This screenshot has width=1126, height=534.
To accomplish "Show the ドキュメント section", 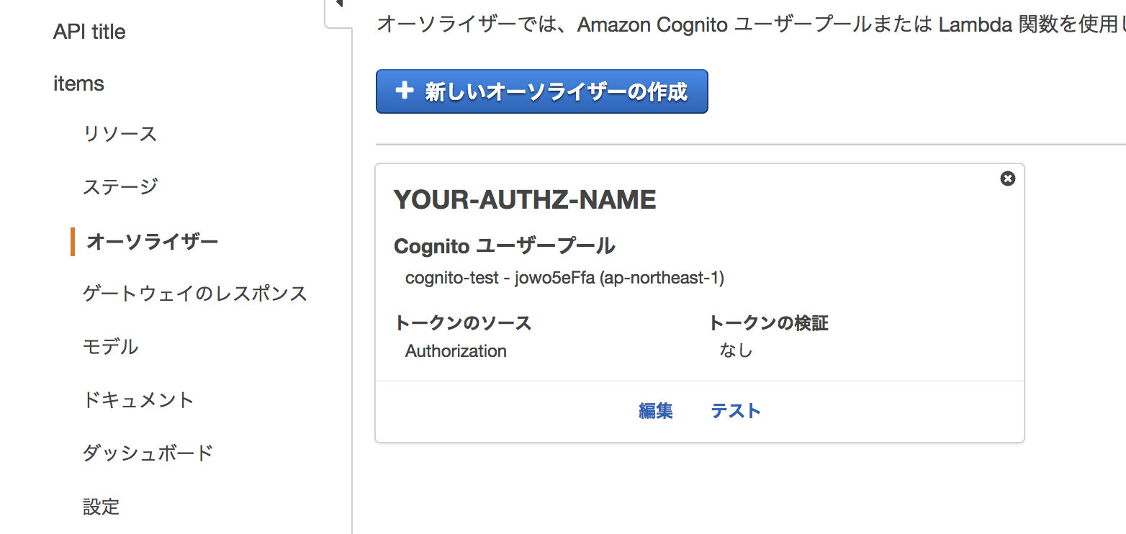I will 138,400.
